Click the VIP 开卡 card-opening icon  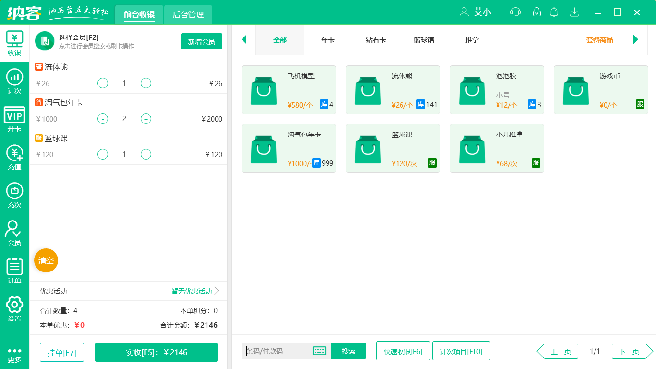click(x=14, y=117)
